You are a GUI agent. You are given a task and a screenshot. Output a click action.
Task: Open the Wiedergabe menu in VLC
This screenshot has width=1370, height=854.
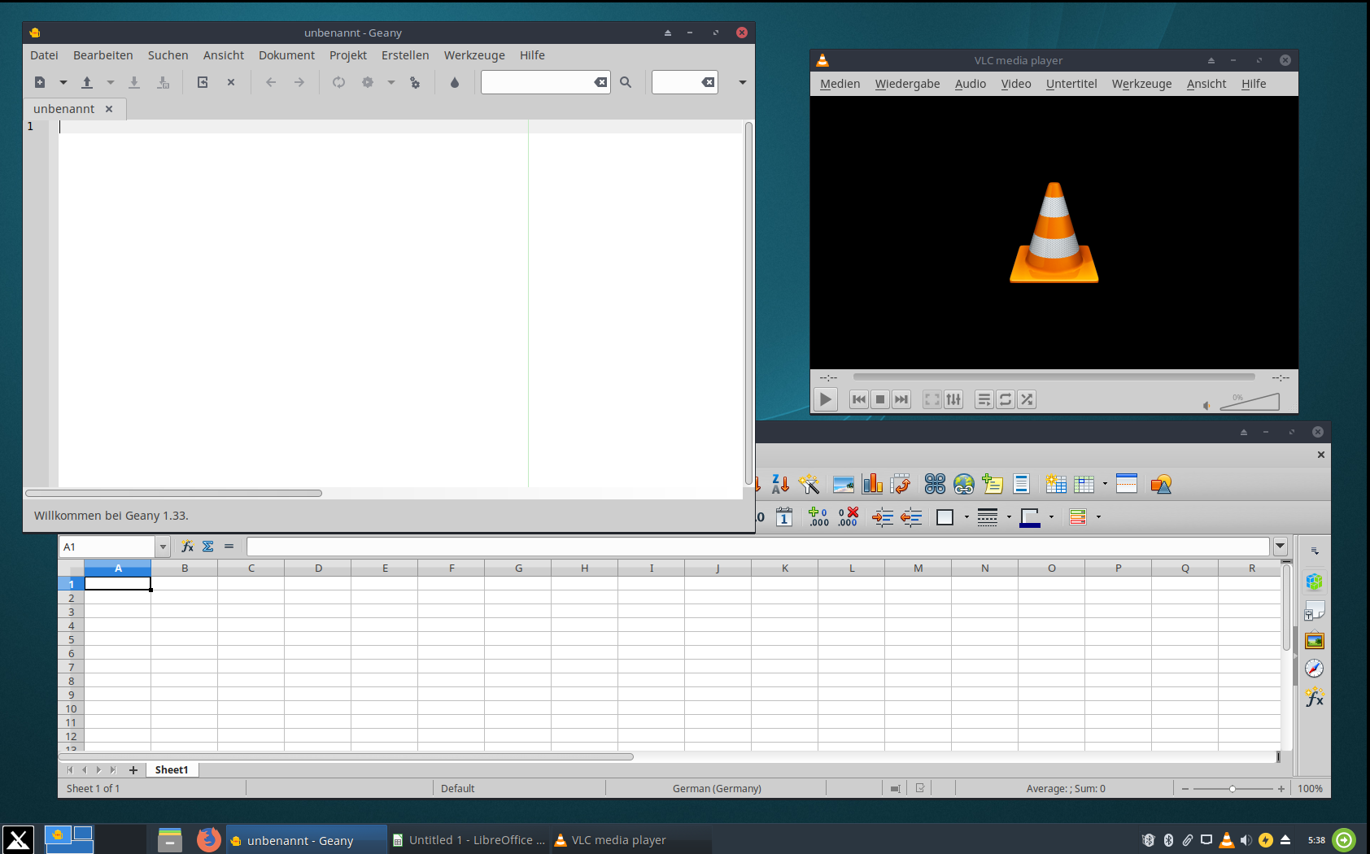(x=907, y=84)
